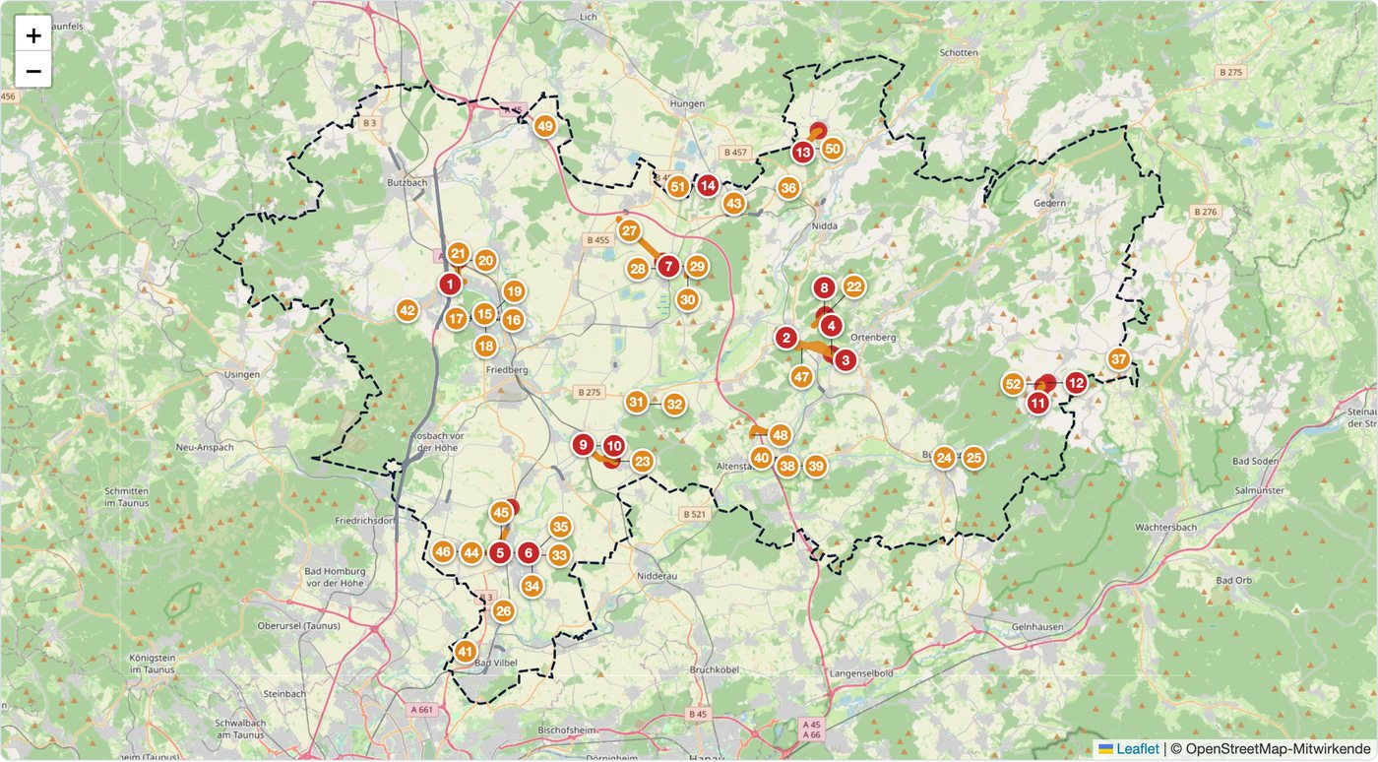Select red marker number 1
Viewport: 1378px width, 762px height.
click(450, 285)
